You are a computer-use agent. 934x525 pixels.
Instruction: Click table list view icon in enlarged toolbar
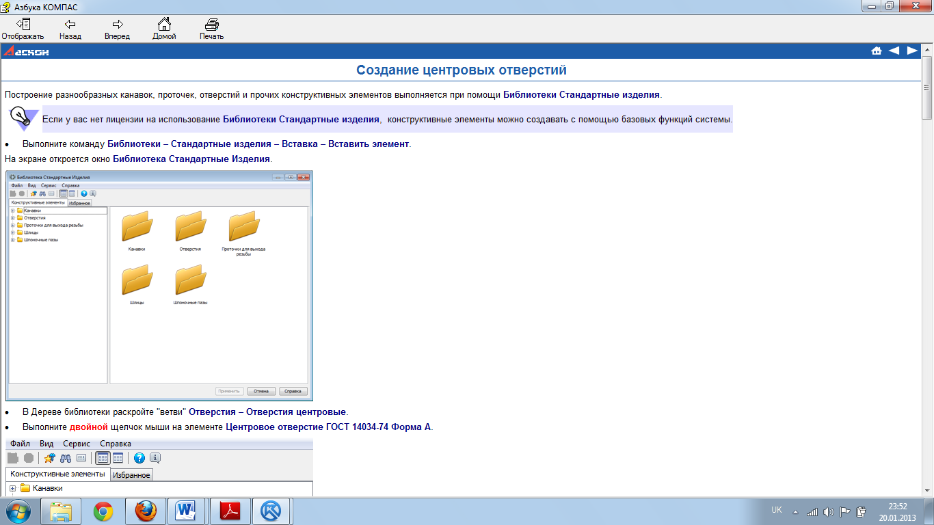pyautogui.click(x=118, y=458)
